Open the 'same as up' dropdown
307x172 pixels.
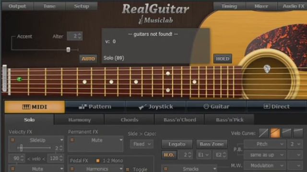tap(265, 155)
